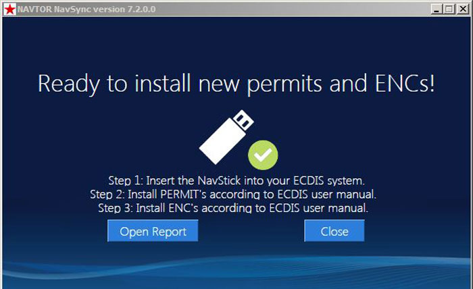Maximize the NavSync window
473x289 pixels.
click(449, 8)
